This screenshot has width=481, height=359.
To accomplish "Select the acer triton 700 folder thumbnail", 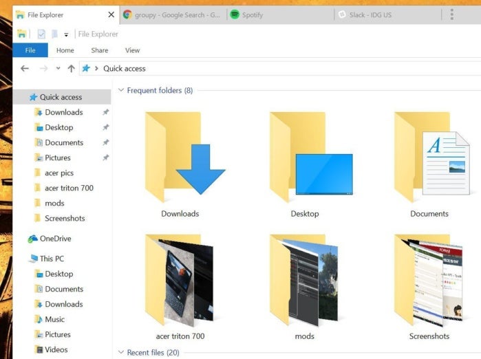I will click(x=180, y=280).
